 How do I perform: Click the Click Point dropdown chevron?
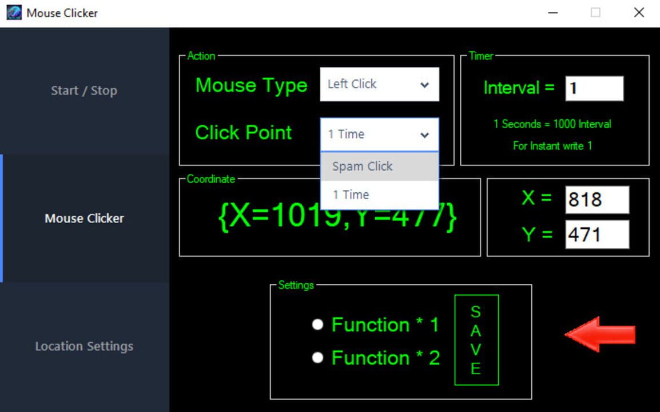tap(424, 134)
